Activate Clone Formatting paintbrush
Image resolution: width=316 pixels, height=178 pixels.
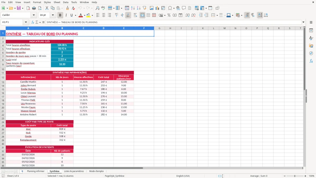tap(68, 8)
